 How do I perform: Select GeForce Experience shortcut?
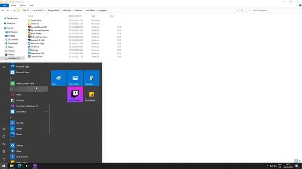click(39, 37)
